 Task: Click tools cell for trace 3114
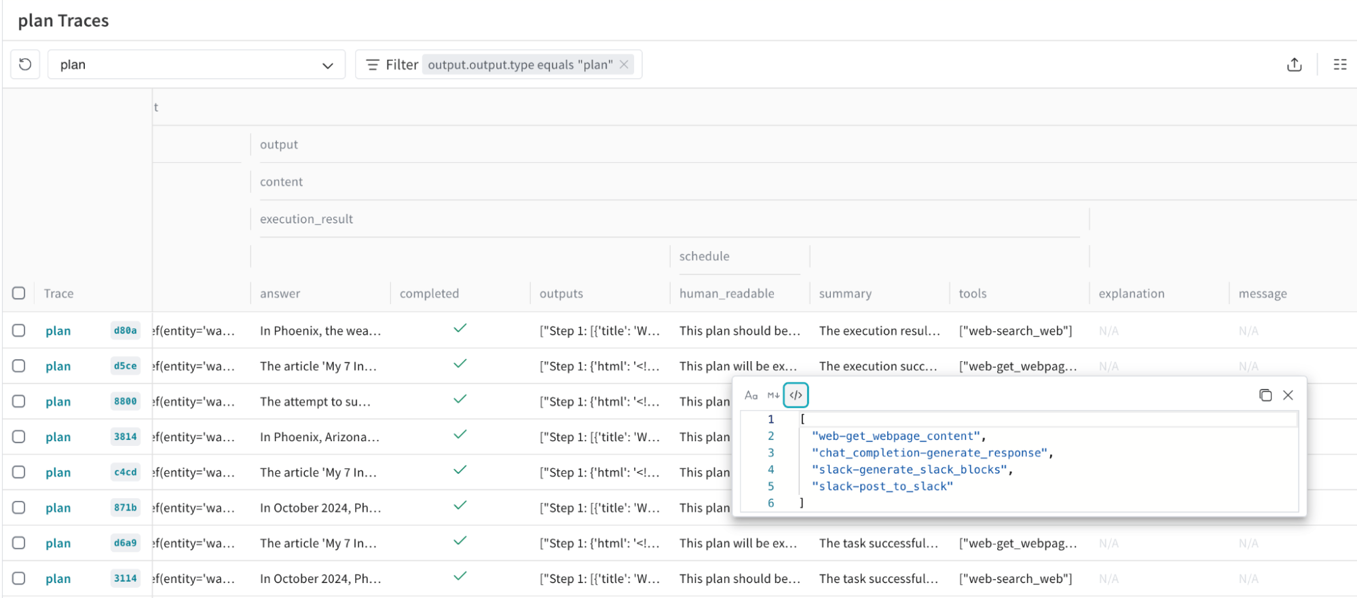pyautogui.click(x=1016, y=578)
